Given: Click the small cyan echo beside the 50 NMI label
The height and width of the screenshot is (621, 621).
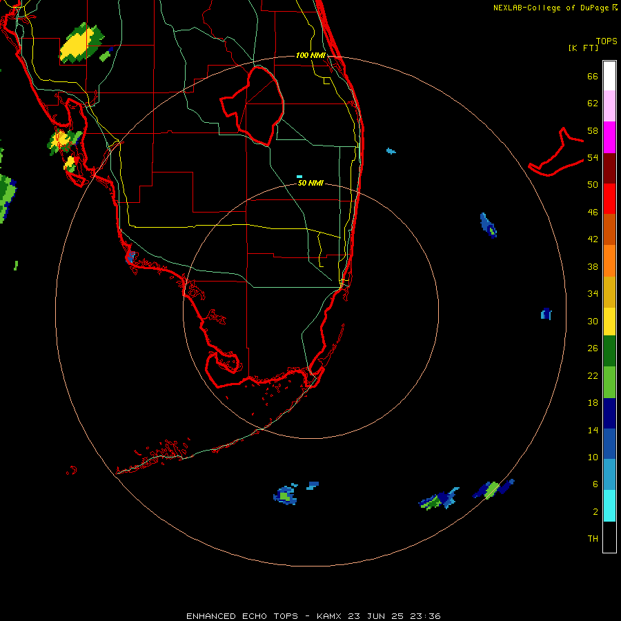Looking at the screenshot, I should 299,177.
